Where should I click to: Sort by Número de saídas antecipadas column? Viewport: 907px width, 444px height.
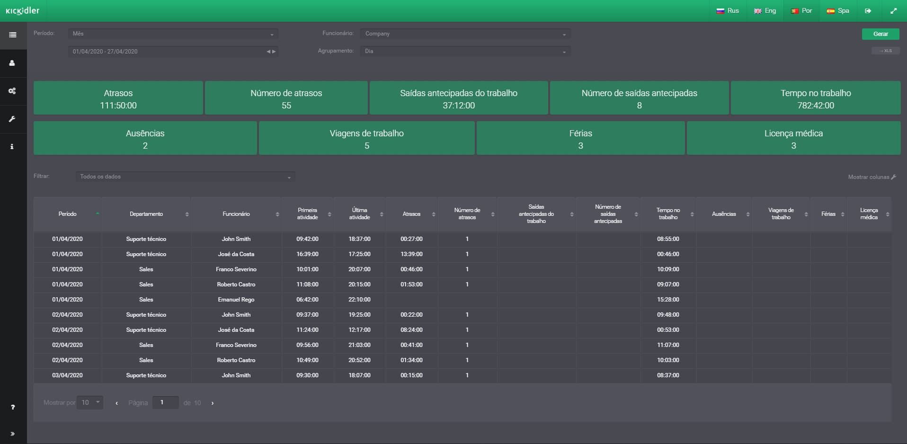608,214
